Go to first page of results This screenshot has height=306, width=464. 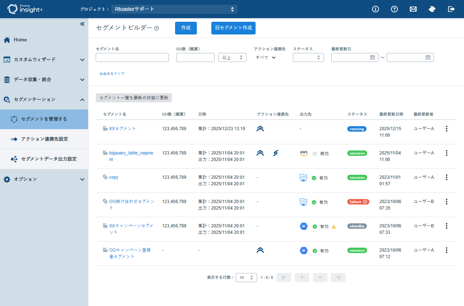(x=284, y=278)
